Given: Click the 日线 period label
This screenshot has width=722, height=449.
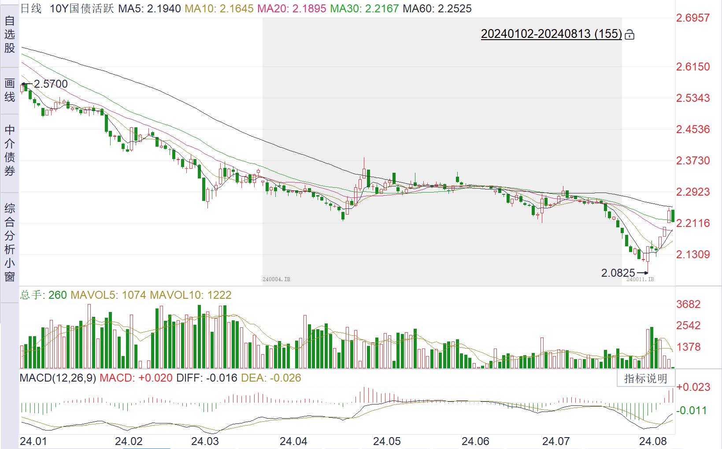Looking at the screenshot, I should [31, 8].
